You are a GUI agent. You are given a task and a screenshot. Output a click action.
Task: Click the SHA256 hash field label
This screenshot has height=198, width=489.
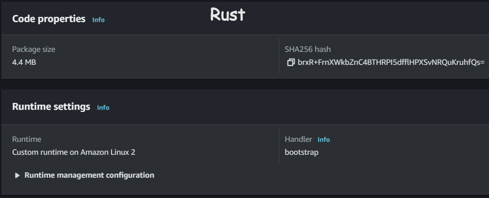click(308, 49)
